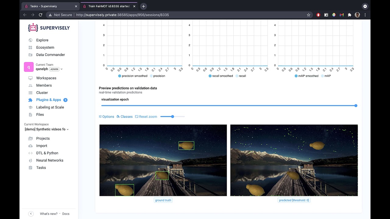This screenshot has width=390, height=219.
Task: Click the Workspaces monitor icon
Action: [30, 78]
